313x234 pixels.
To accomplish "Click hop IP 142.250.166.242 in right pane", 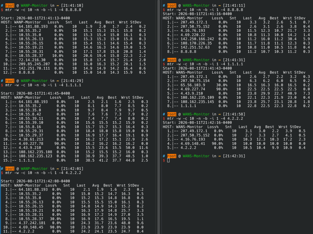I will click(x=197, y=39).
